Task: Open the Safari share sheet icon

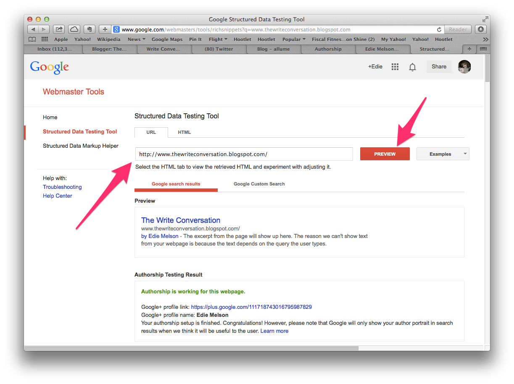Action: (x=59, y=29)
